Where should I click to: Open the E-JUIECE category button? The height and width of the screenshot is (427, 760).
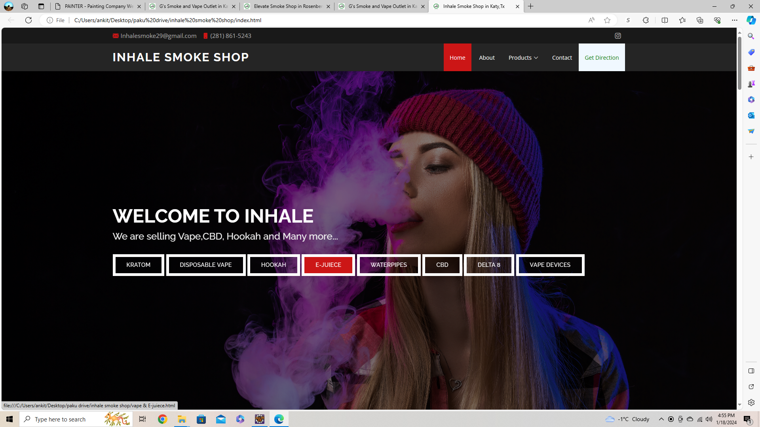tap(328, 265)
